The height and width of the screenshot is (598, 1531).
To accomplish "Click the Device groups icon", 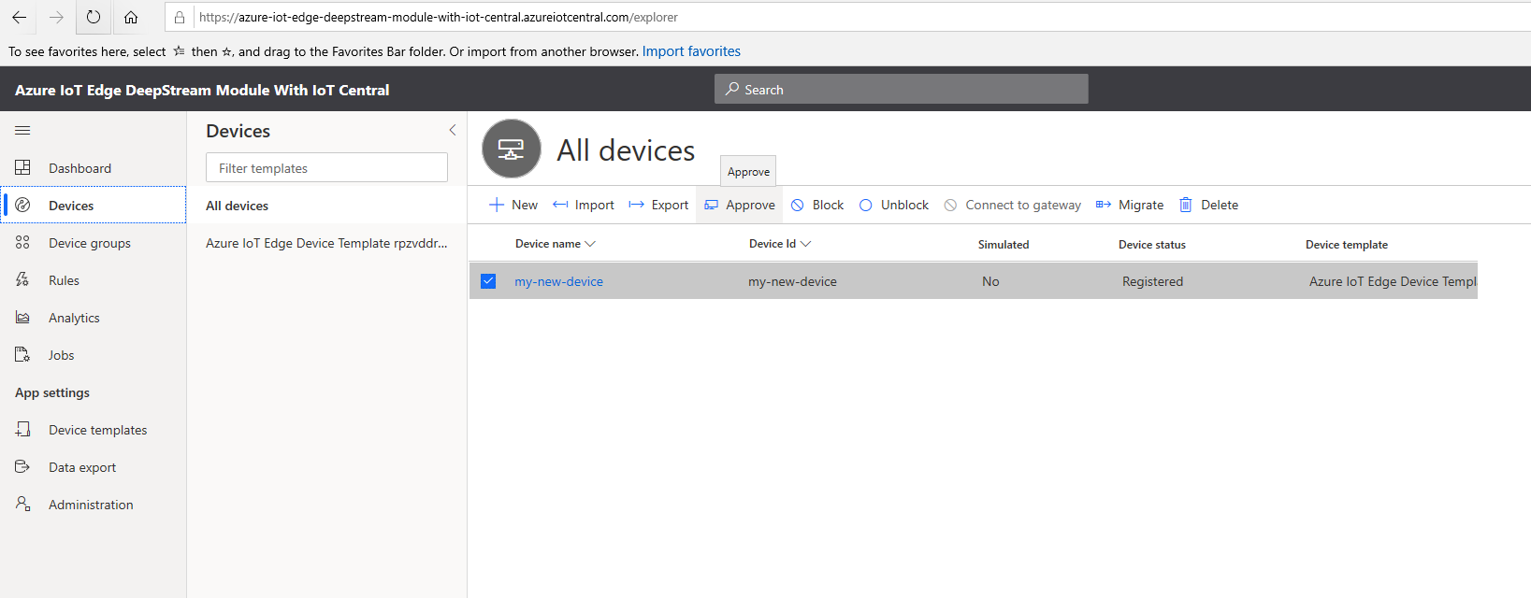I will coord(22,242).
